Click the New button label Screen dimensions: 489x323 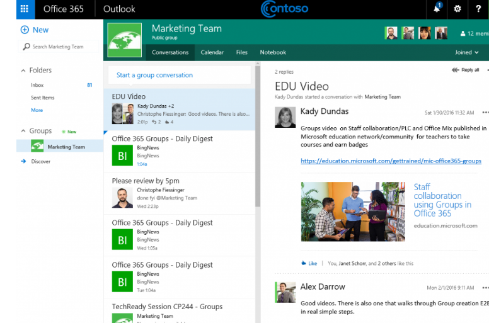pyautogui.click(x=40, y=30)
